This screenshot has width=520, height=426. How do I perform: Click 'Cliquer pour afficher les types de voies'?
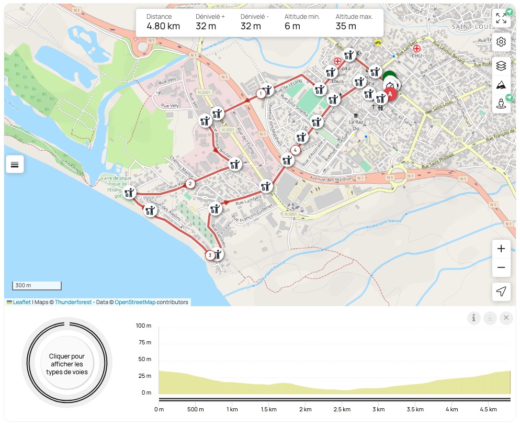tap(67, 362)
